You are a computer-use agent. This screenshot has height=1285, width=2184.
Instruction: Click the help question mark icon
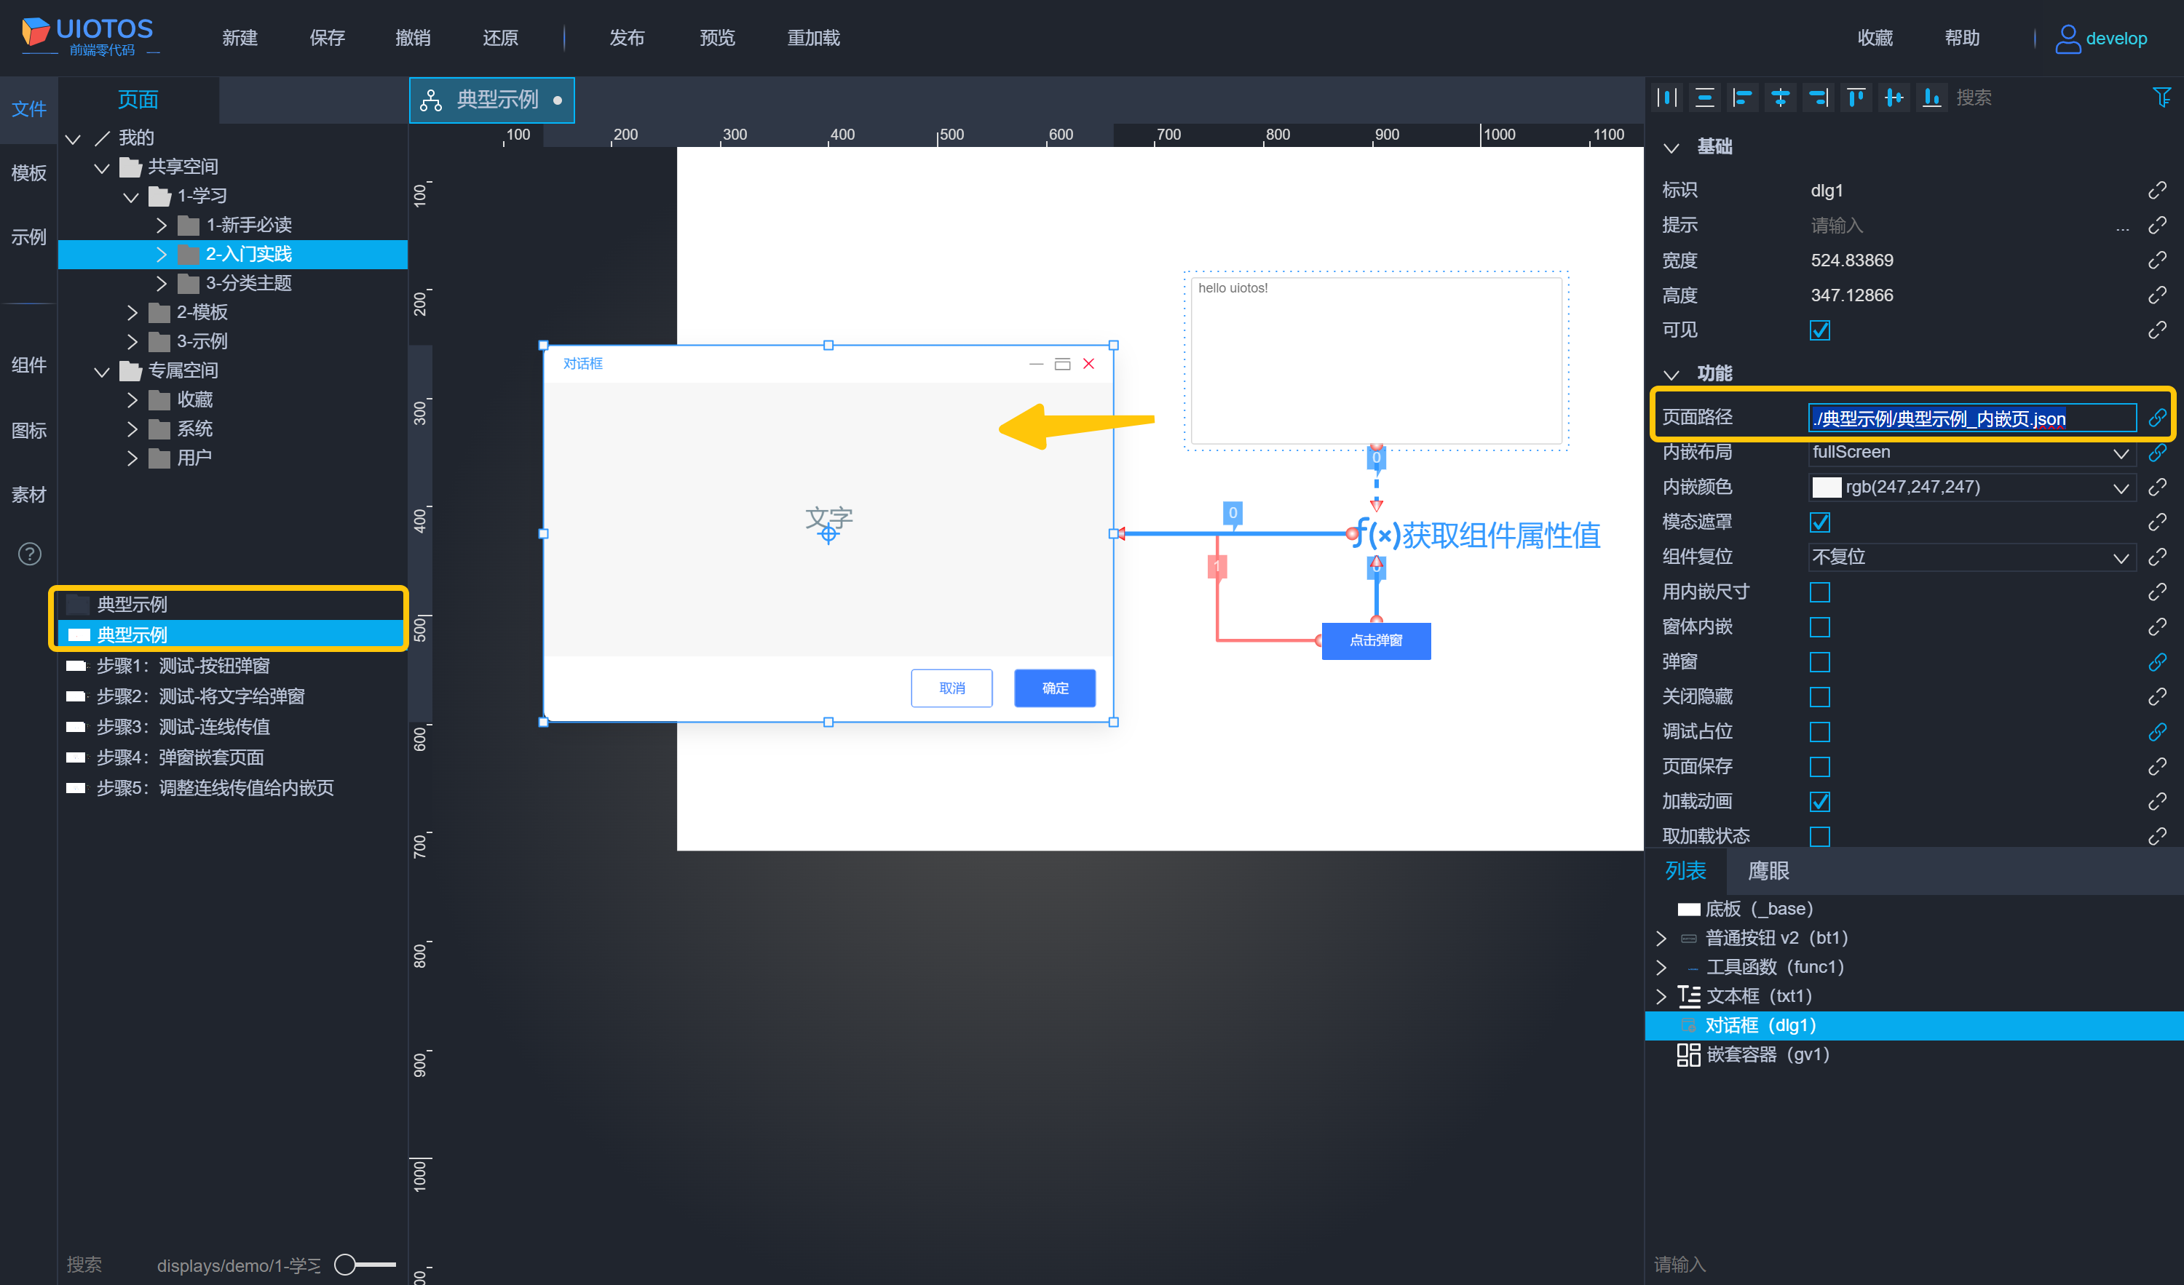coord(29,554)
